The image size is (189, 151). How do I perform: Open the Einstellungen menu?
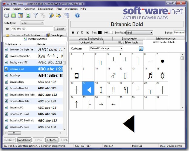[x=46, y=9]
